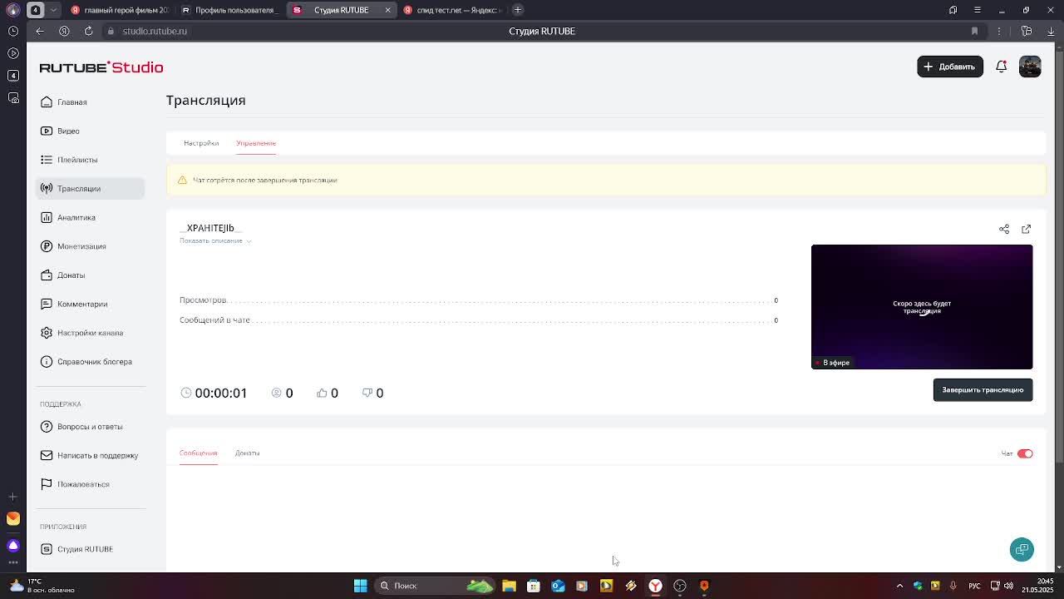Viewport: 1064px width, 599px height.
Task: Close the Студия RUTUBE browser tab
Action: point(387,10)
